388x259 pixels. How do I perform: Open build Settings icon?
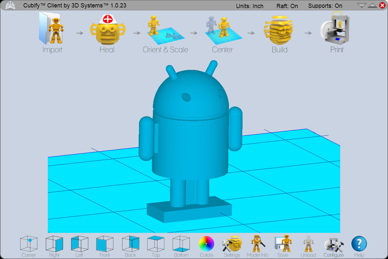pos(232,244)
